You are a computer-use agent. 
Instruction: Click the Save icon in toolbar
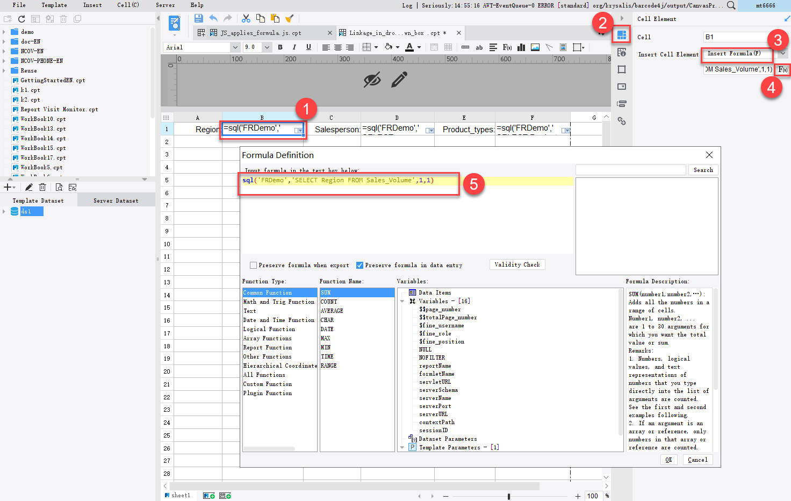tap(198, 18)
